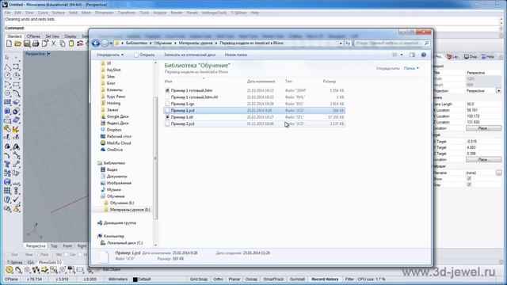Click Записать на оптический диск button

click(189, 55)
